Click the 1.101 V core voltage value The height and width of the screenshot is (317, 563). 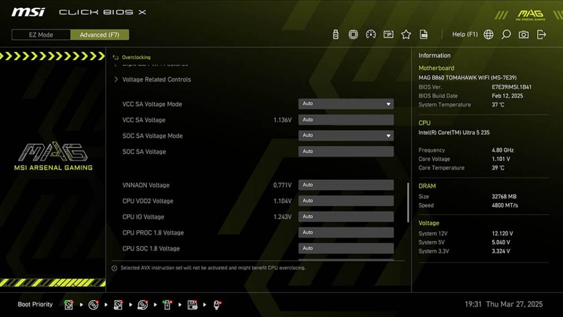point(501,159)
